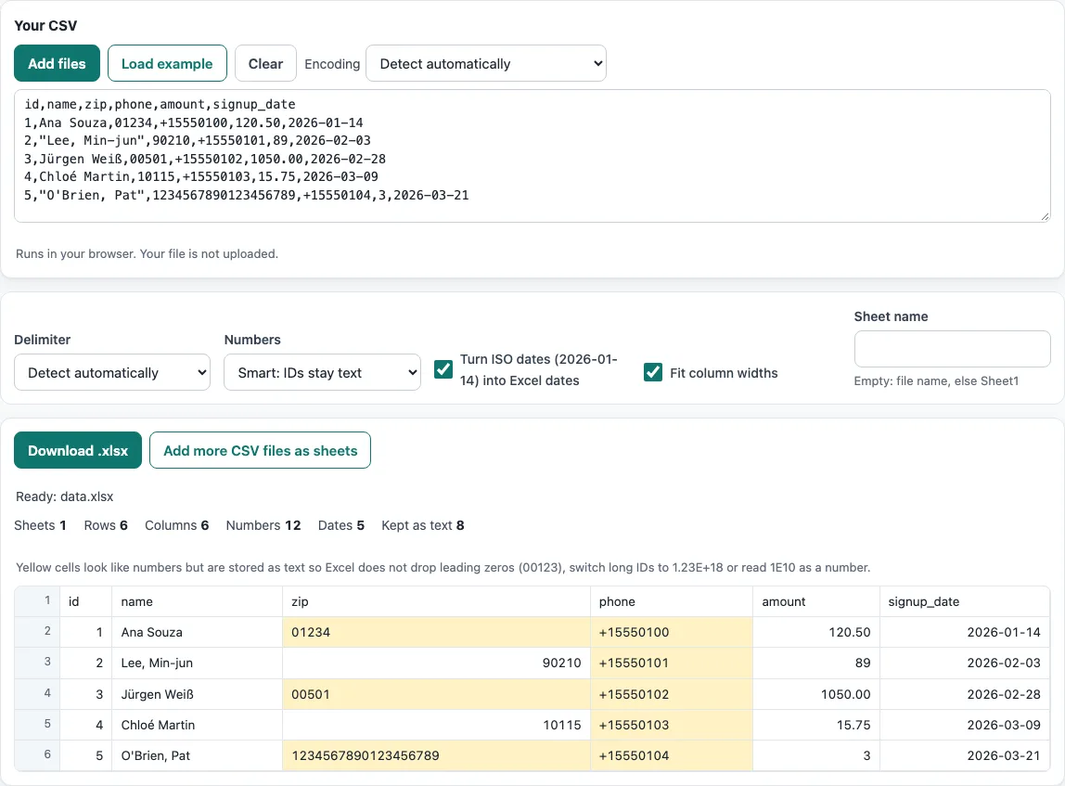This screenshot has height=786, width=1065.
Task: Toggle Fit column widths checkbox
Action: [653, 372]
